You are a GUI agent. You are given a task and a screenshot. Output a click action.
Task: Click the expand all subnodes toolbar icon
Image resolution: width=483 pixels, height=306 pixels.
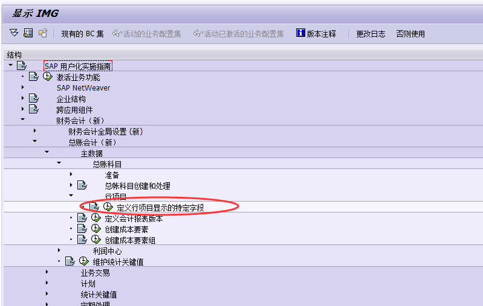14,33
